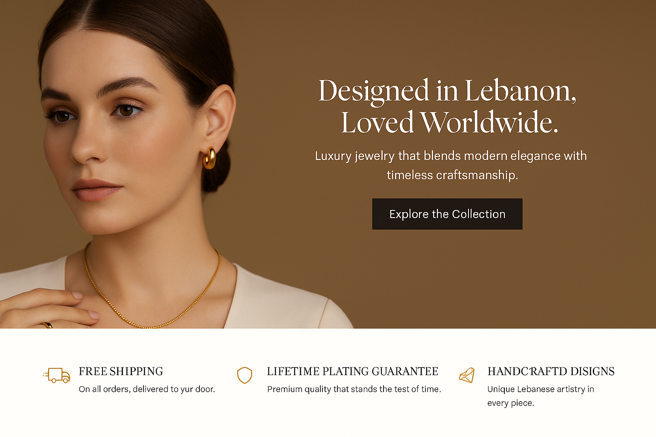Click the shield guarantee icon
The image size is (656, 437).
click(245, 375)
